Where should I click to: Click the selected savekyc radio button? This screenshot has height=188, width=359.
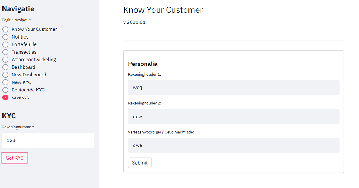(x=6, y=97)
